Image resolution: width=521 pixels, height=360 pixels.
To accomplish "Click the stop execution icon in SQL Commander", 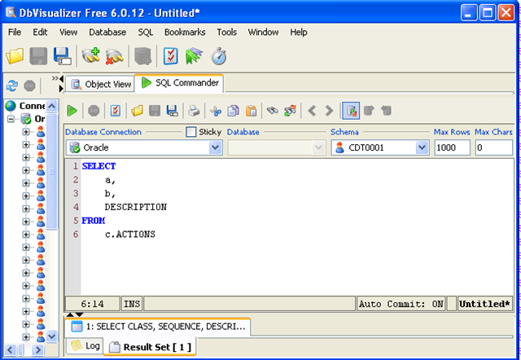I will point(94,111).
